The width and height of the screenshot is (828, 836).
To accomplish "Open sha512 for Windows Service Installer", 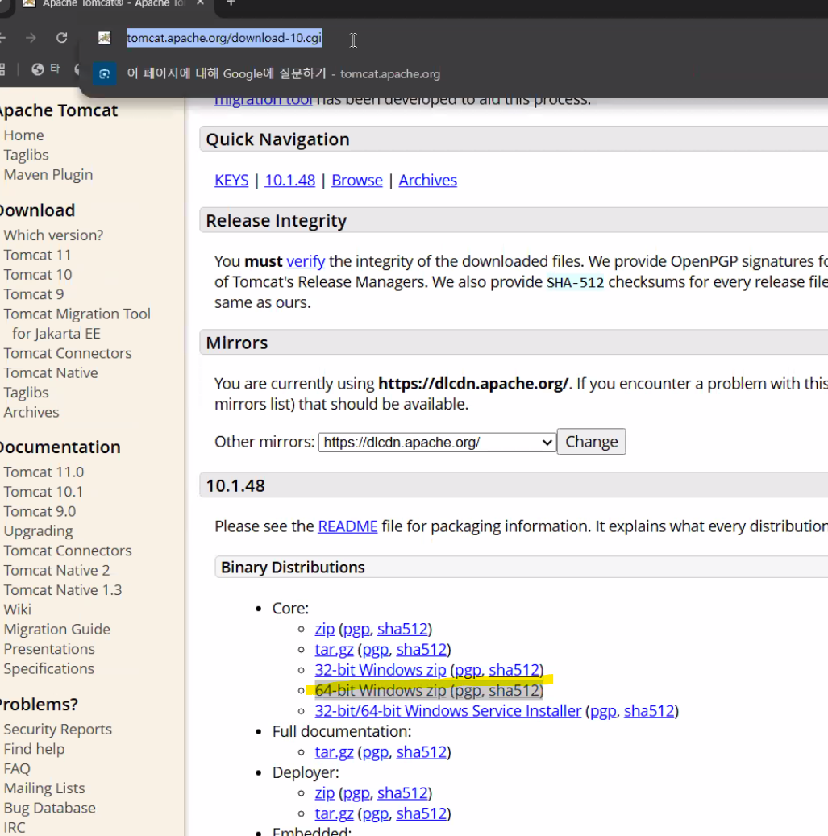I will pyautogui.click(x=649, y=711).
